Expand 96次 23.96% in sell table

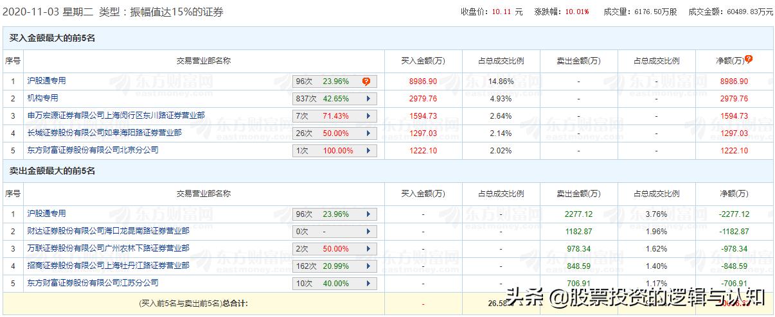pyautogui.click(x=335, y=214)
